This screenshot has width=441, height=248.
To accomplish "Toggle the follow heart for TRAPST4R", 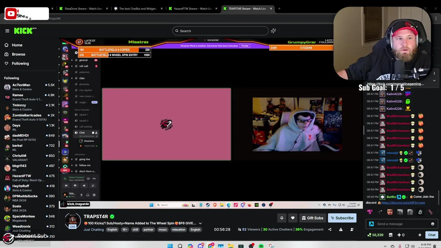I will tap(293, 218).
